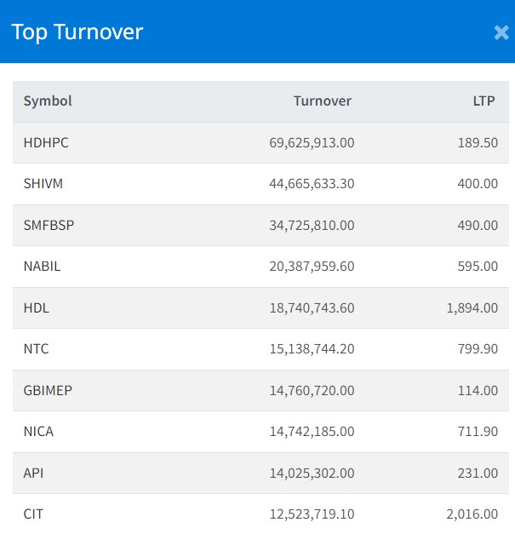Image resolution: width=515 pixels, height=534 pixels.
Task: Select the CIT symbol
Action: click(x=34, y=514)
